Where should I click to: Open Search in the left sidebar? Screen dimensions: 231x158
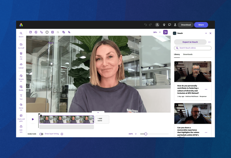[21, 34]
